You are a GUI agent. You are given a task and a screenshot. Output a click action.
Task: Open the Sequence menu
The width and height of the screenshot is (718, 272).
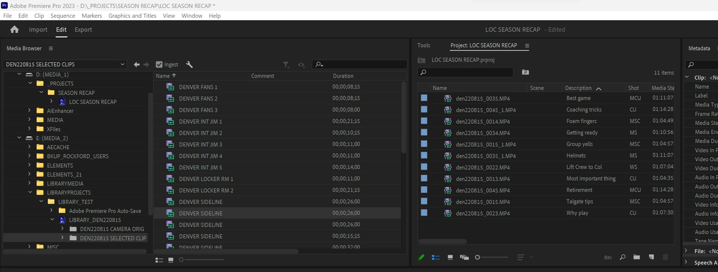(63, 16)
